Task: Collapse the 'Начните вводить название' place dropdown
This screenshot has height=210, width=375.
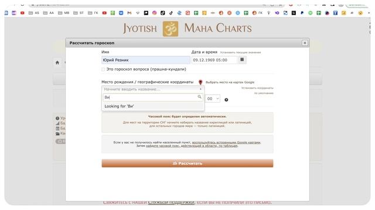Action: tap(153, 89)
